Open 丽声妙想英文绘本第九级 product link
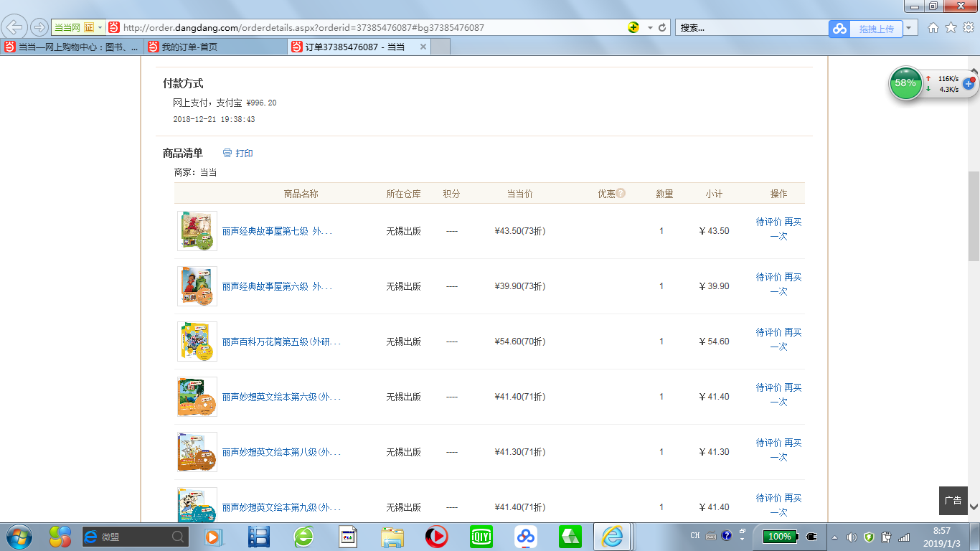Image resolution: width=980 pixels, height=551 pixels. tap(281, 507)
